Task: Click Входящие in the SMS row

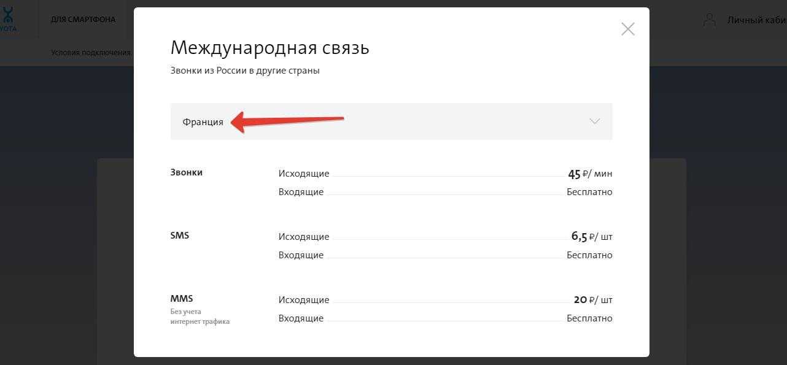Action: pos(301,255)
